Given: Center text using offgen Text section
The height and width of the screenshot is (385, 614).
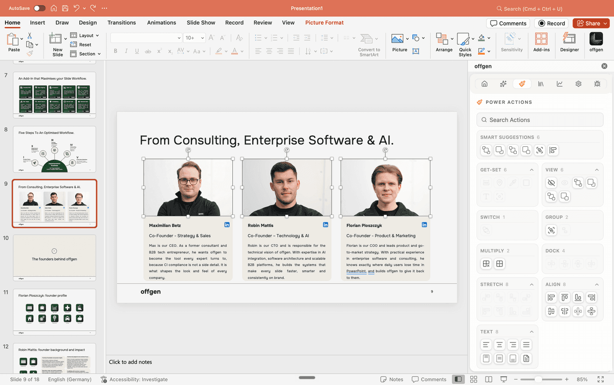Looking at the screenshot, I should [499, 345].
